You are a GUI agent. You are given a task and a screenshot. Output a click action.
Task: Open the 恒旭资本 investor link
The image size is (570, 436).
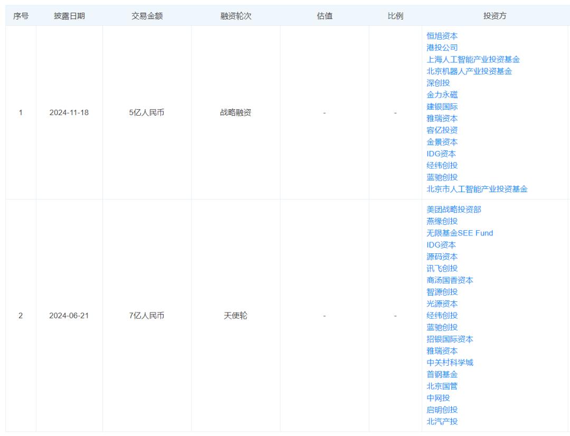442,36
